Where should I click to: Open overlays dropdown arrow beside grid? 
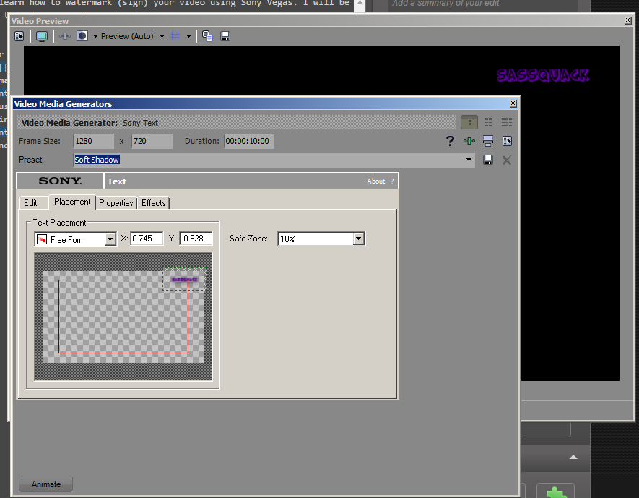pos(188,36)
